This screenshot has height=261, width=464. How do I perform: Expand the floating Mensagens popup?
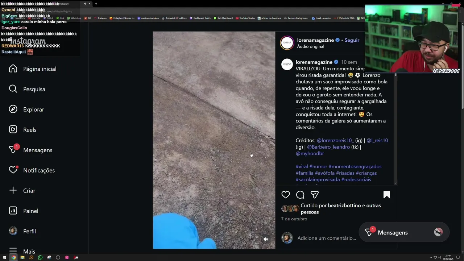point(403,232)
